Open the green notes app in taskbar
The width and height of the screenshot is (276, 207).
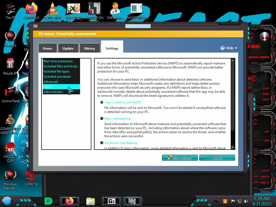49,201
